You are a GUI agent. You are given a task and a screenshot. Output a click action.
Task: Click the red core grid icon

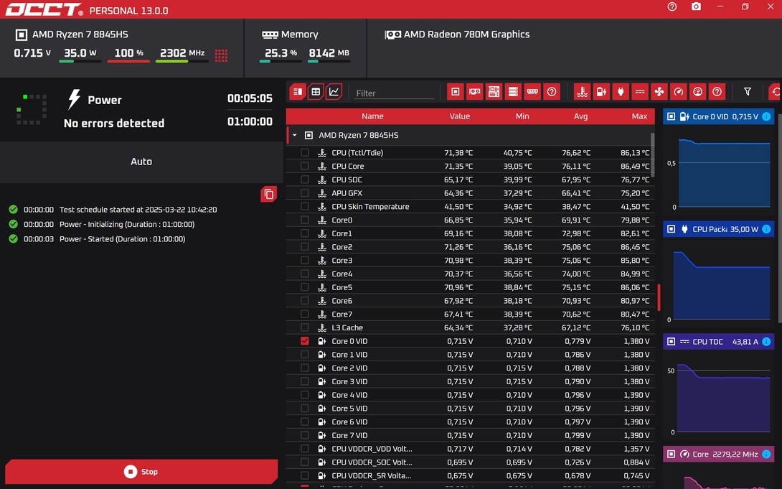(x=222, y=55)
